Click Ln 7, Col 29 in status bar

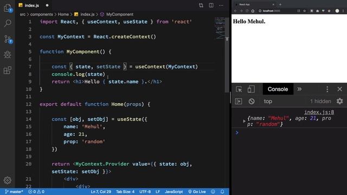coord(101,192)
